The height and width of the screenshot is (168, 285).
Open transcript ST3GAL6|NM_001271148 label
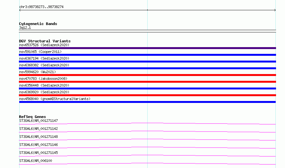pyautogui.click(x=38, y=137)
